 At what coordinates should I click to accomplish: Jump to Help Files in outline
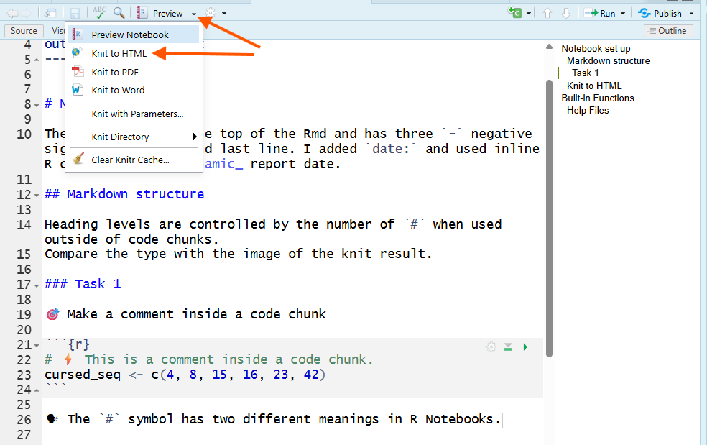[588, 111]
